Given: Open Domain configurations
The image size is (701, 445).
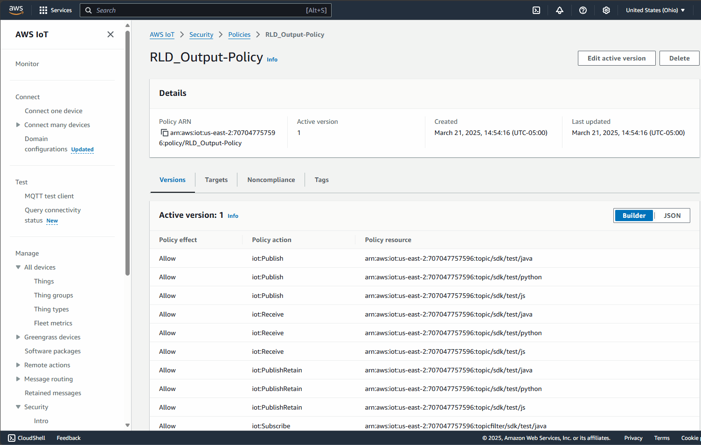Looking at the screenshot, I should pyautogui.click(x=46, y=144).
